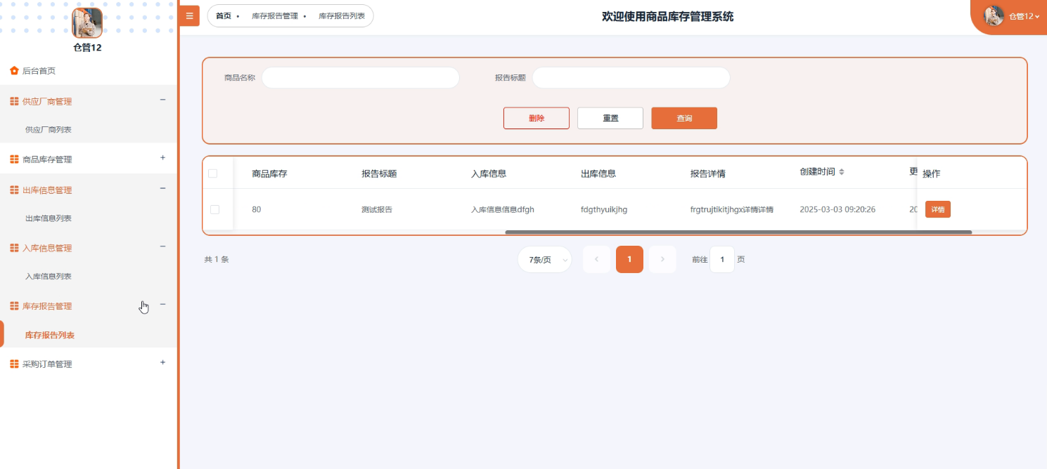Click the 首页 breadcrumb link
The width and height of the screenshot is (1047, 469).
point(224,15)
